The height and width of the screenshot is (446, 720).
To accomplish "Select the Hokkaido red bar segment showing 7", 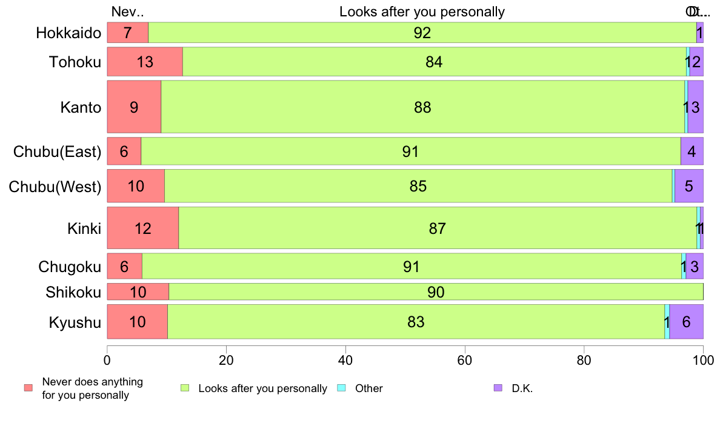I will [x=128, y=33].
